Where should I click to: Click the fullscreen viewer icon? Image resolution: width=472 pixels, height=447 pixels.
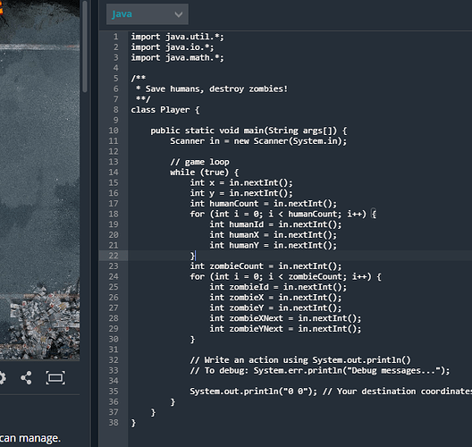click(55, 377)
